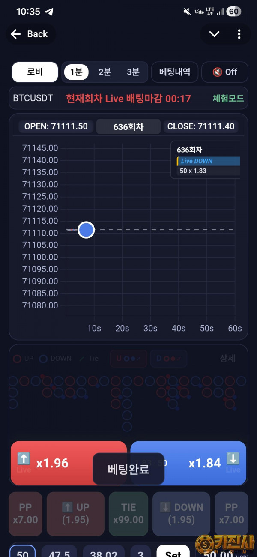Bet on blue Live DOWN x1.84
Image resolution: width=257 pixels, height=557 pixels.
tap(206, 463)
